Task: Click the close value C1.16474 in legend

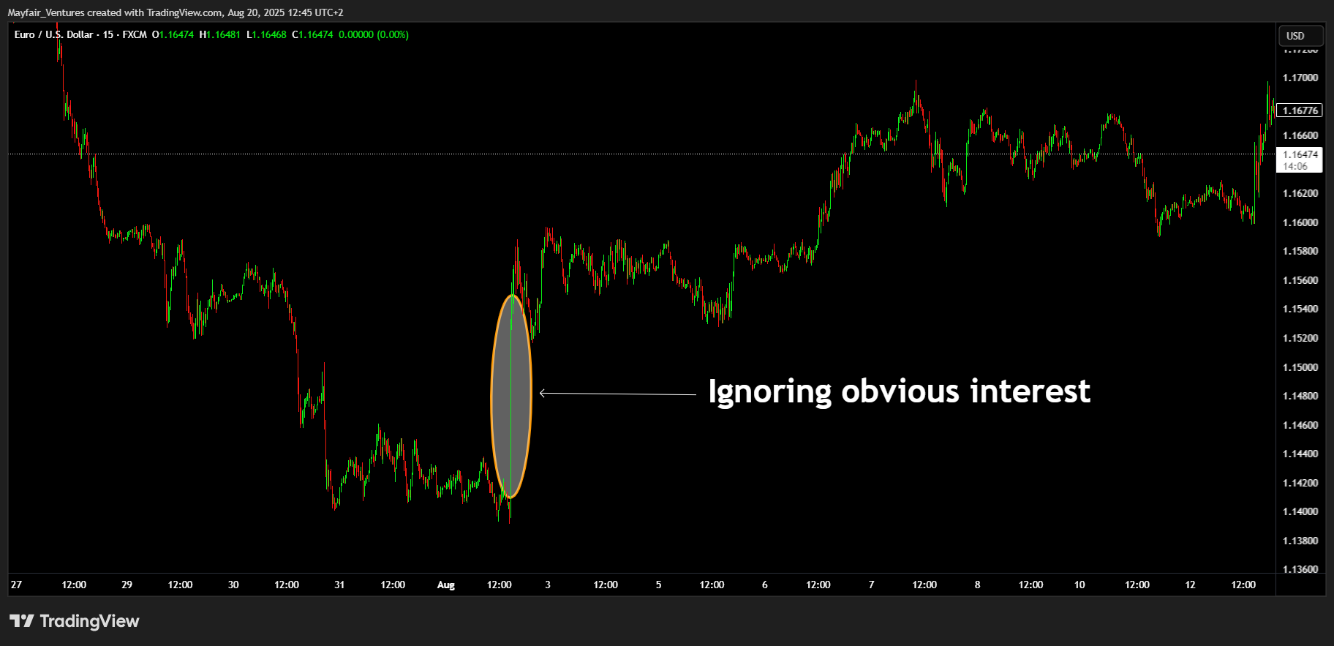Action: point(312,34)
